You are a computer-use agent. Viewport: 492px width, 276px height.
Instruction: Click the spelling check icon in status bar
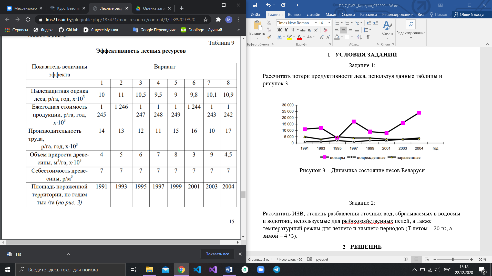click(309, 259)
